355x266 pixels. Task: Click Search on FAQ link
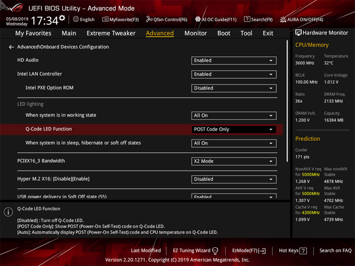click(x=336, y=251)
